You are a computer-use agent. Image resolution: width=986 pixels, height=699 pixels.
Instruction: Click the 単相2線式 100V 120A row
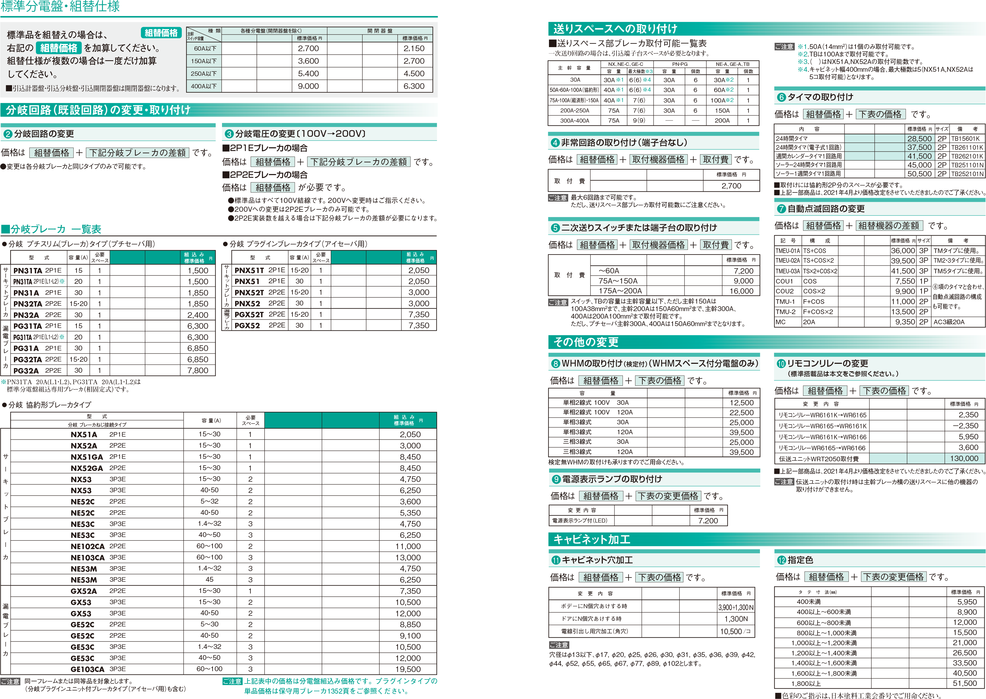(654, 412)
